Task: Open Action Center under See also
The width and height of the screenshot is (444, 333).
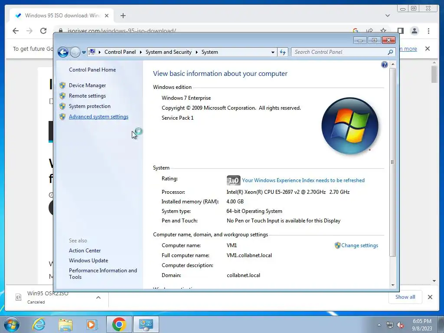Action: [85, 251]
